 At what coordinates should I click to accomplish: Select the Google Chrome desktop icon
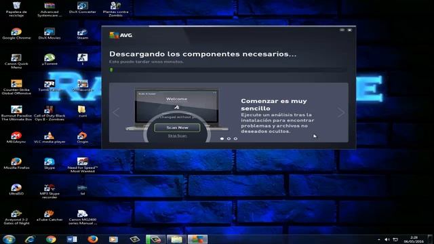click(x=16, y=33)
